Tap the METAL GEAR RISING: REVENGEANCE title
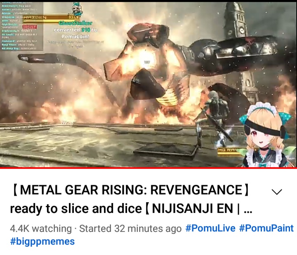 tap(131, 190)
